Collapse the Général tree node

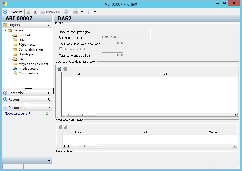[x=6, y=31]
